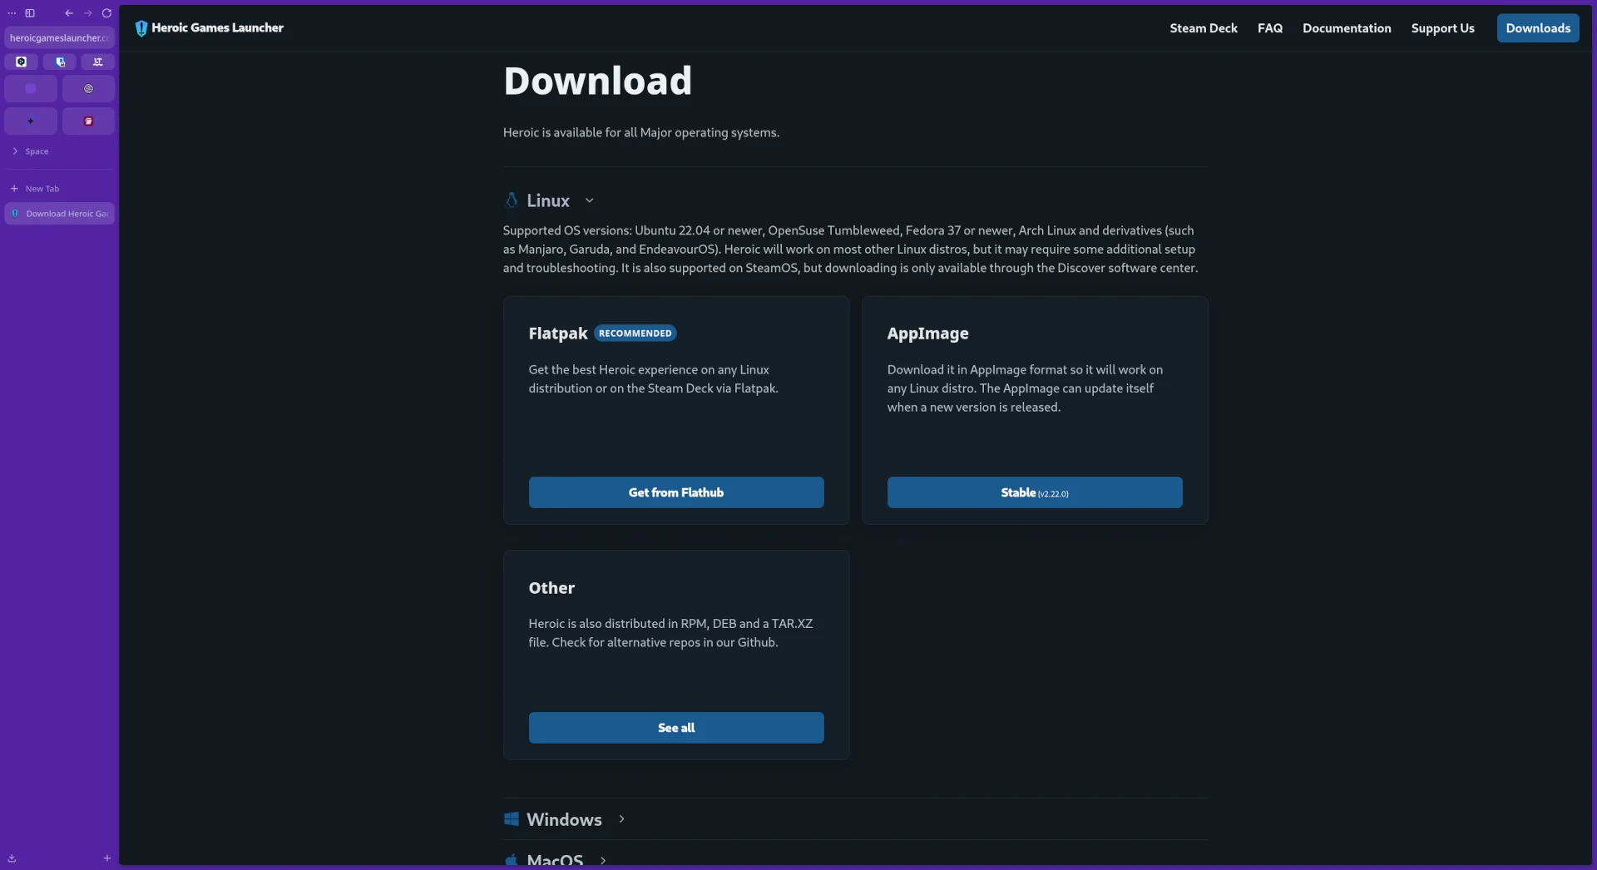
Task: Click the Linux section heading
Action: pos(548,200)
